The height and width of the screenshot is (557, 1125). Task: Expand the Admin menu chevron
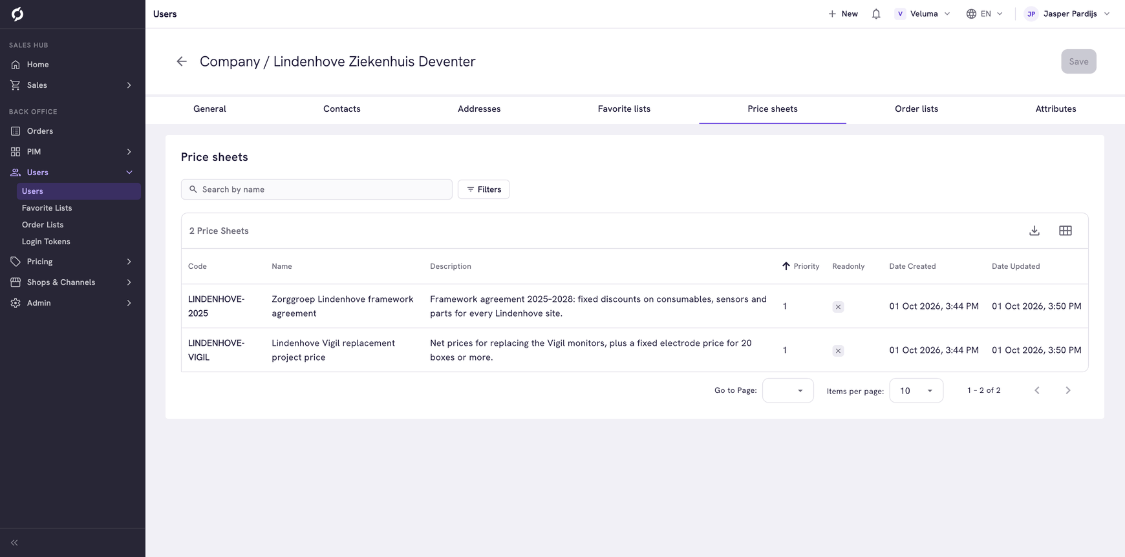point(129,303)
